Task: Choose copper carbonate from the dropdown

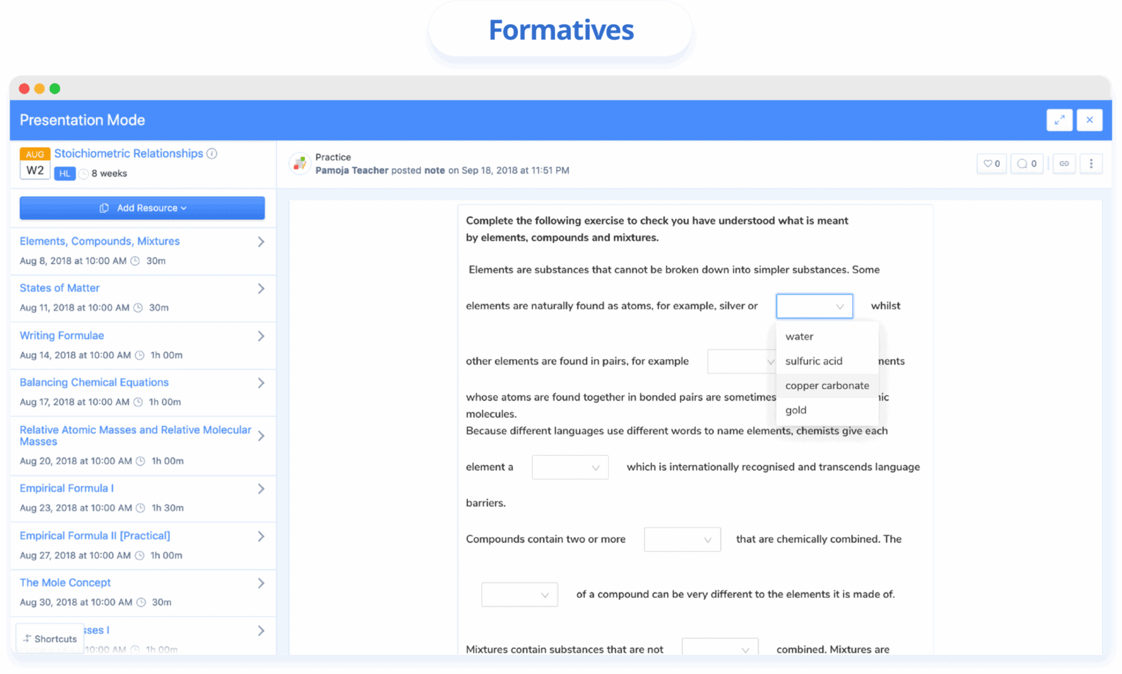Action: click(x=827, y=386)
